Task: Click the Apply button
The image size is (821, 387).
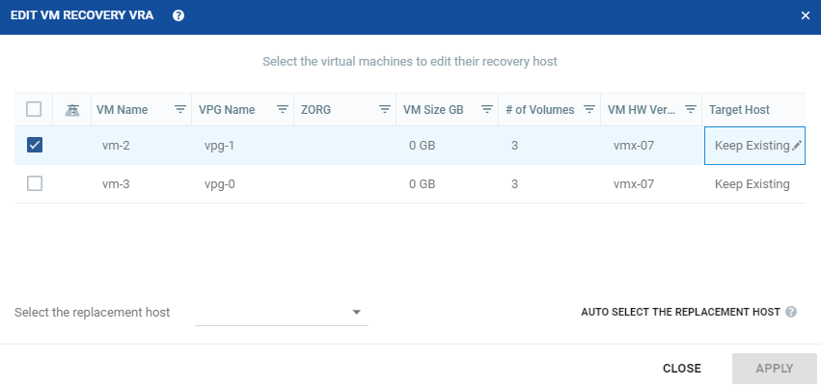Action: pos(775,369)
